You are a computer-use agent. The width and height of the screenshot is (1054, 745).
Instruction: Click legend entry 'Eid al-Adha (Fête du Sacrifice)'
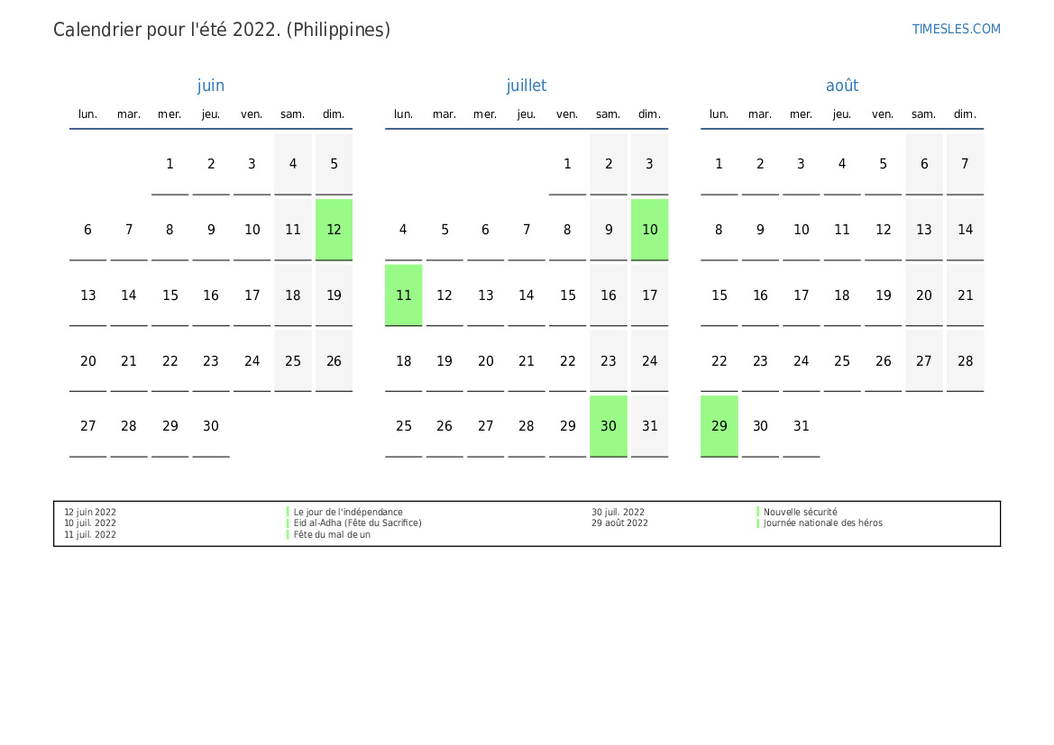357,522
